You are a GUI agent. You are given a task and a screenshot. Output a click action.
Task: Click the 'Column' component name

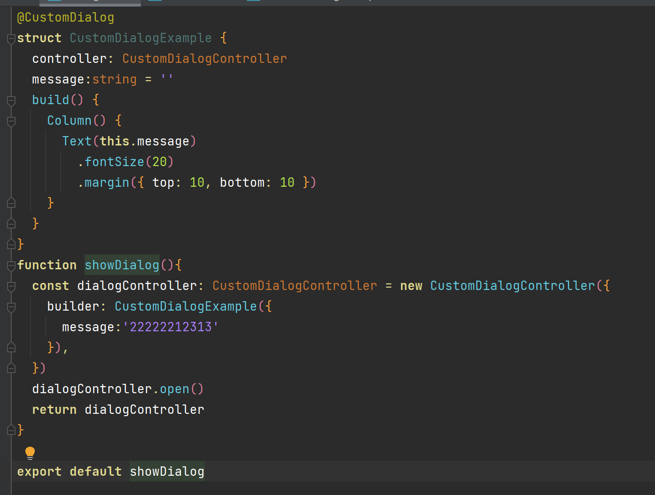tap(69, 121)
